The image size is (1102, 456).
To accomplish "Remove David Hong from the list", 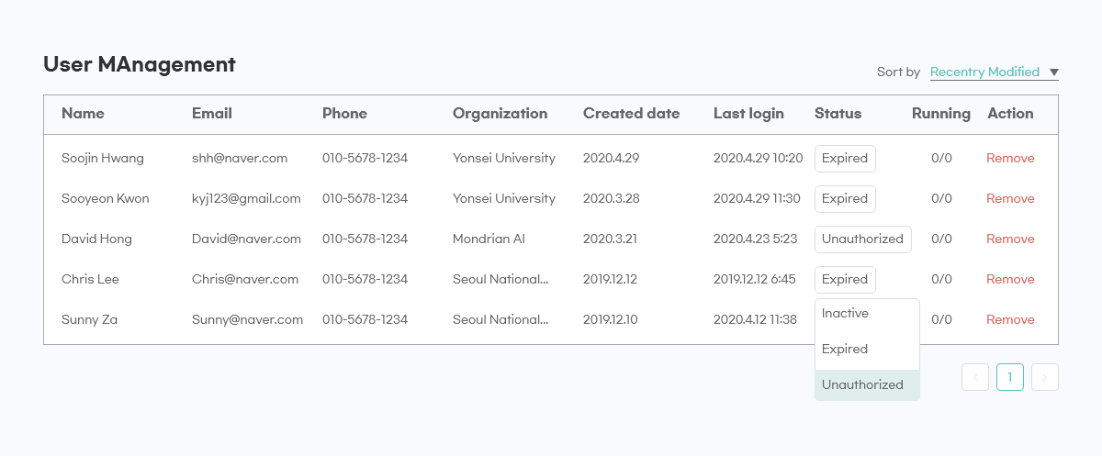I will 1010,239.
